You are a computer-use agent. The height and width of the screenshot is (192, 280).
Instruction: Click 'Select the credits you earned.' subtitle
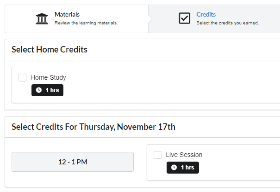coord(228,23)
